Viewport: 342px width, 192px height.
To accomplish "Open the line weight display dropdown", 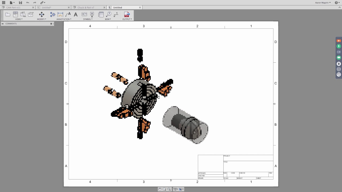I will (176, 189).
